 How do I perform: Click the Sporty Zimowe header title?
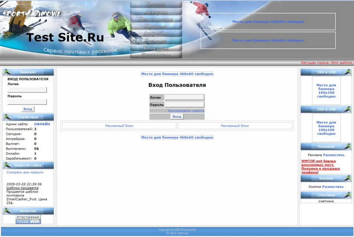tap(32, 13)
